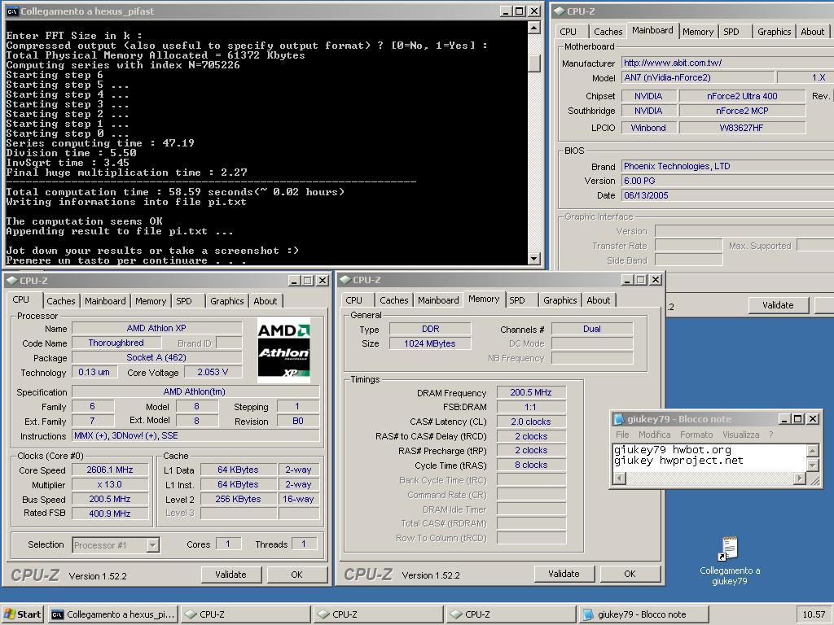Click the W83627HF LPCIO field
This screenshot has width=834, height=625.
coord(742,128)
